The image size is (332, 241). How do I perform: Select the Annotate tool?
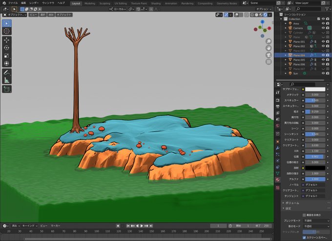[x=6, y=73]
